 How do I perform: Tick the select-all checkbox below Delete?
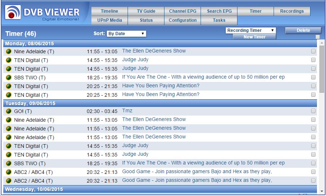pyautogui.click(x=317, y=37)
